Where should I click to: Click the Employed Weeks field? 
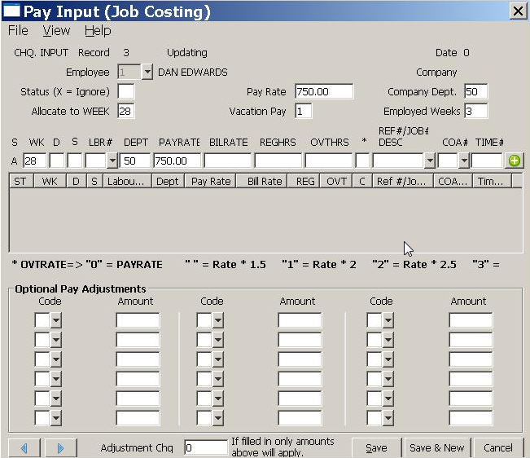point(475,112)
